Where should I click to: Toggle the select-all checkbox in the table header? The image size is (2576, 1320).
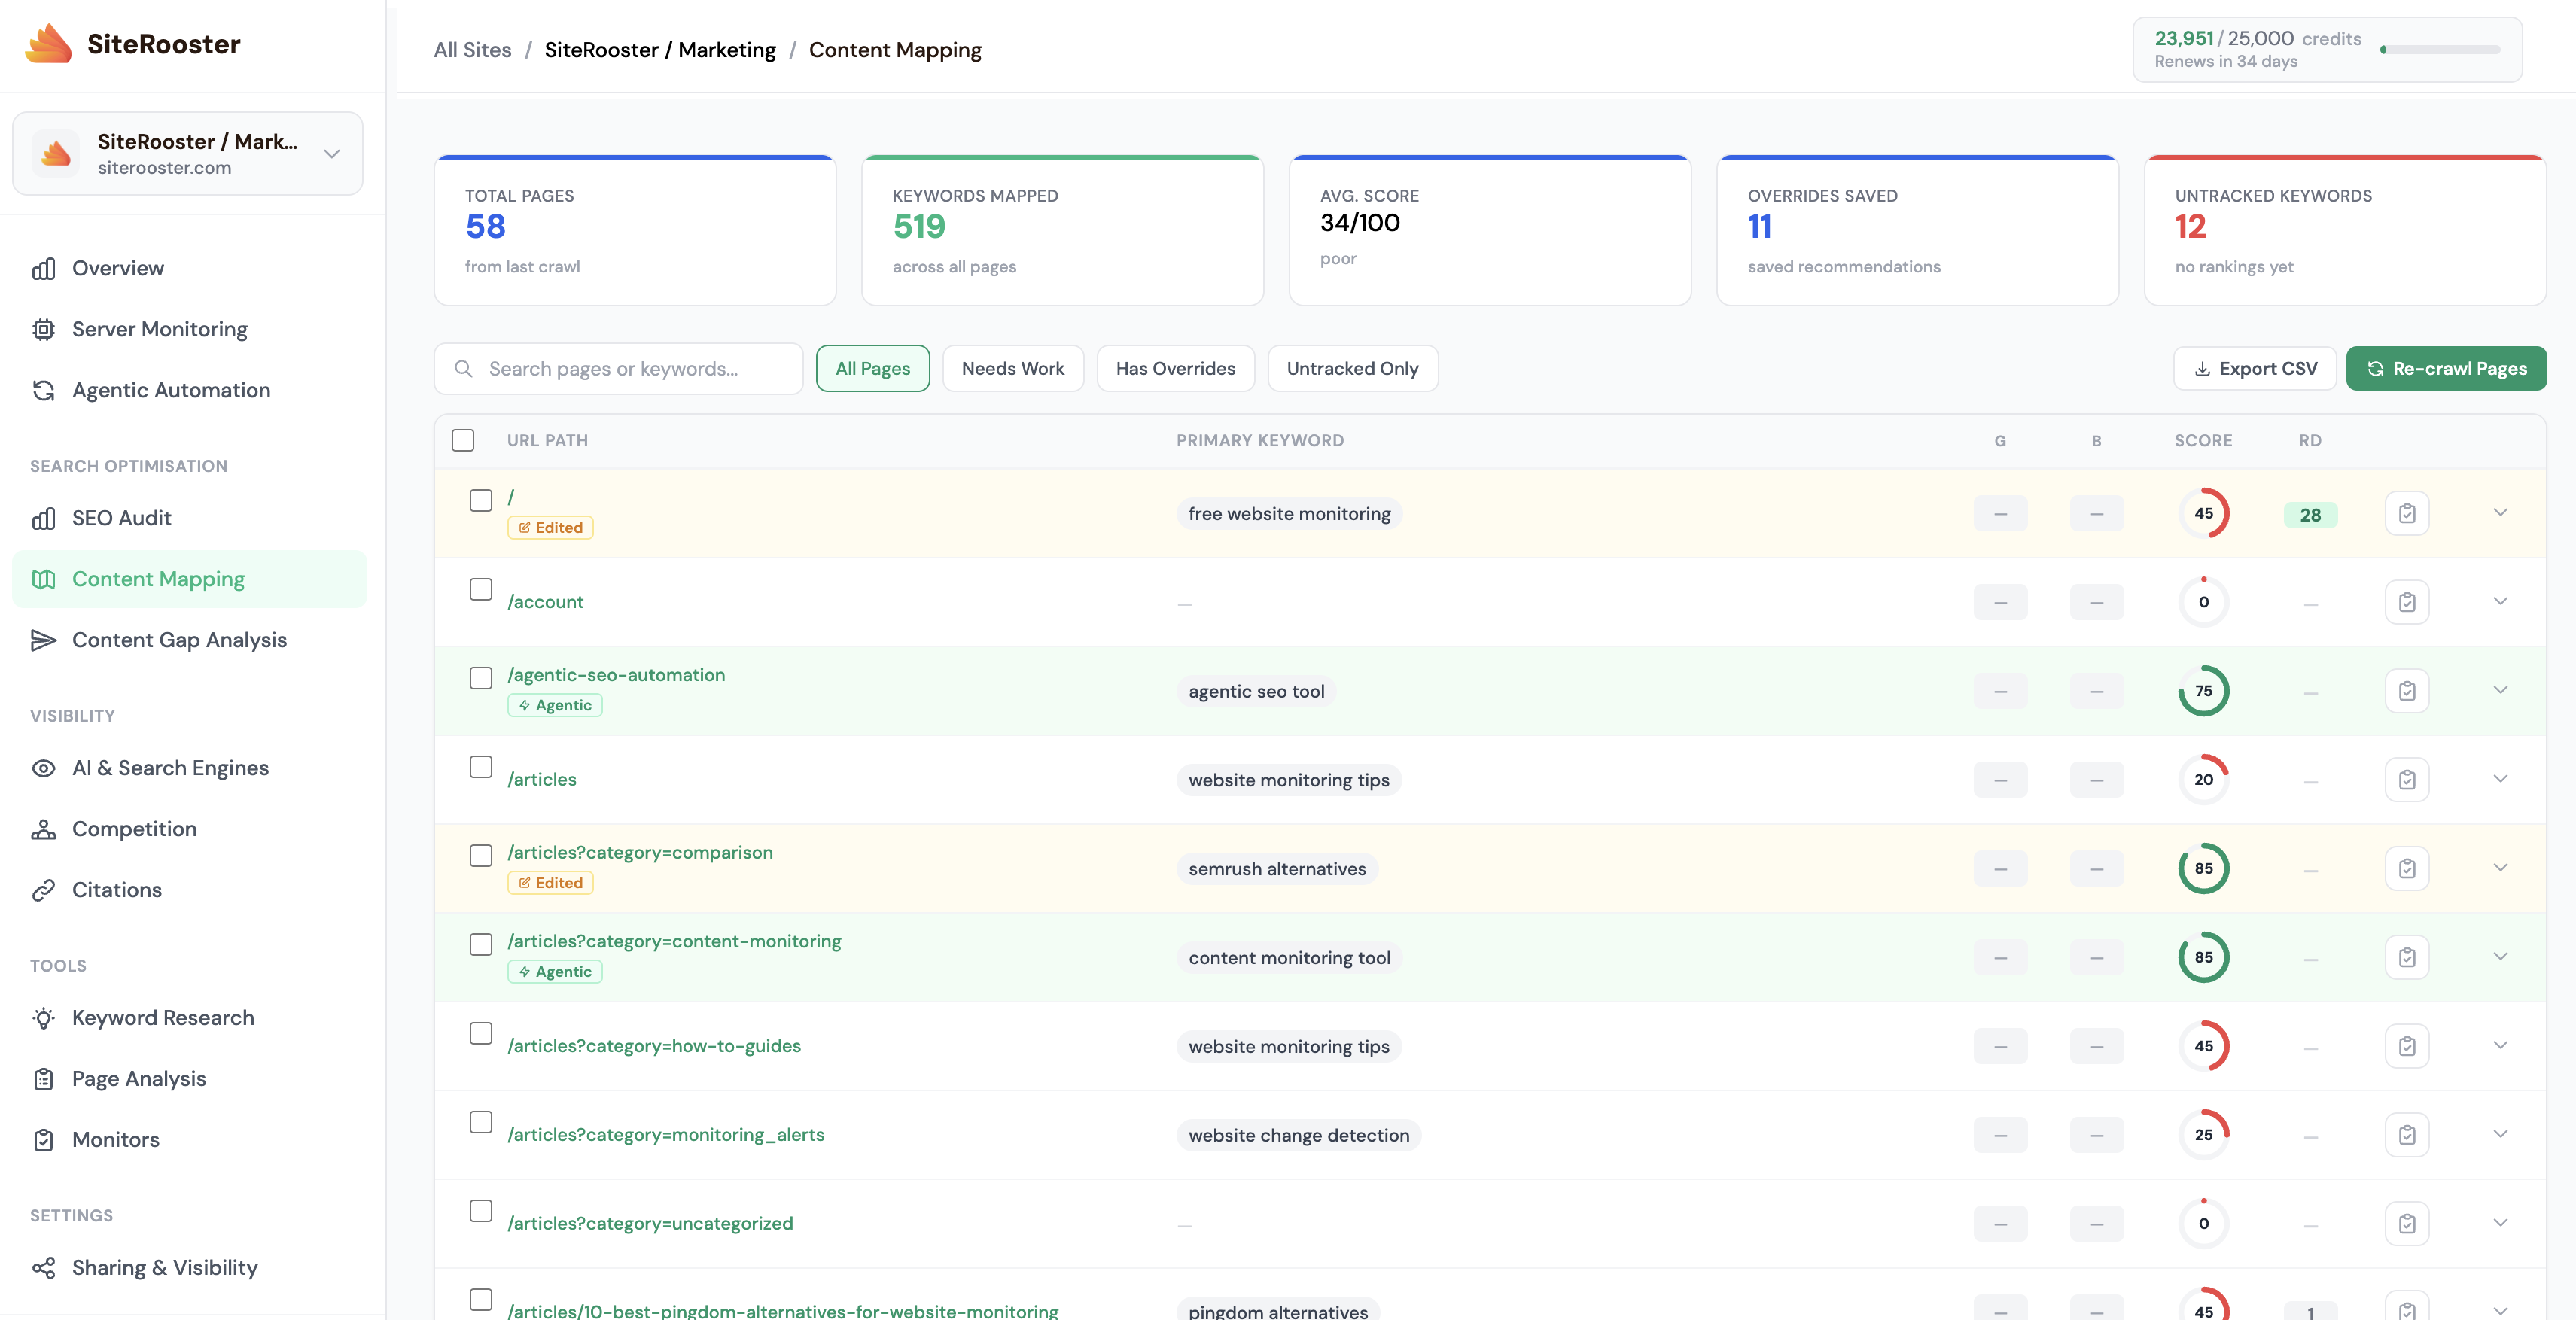click(463, 440)
